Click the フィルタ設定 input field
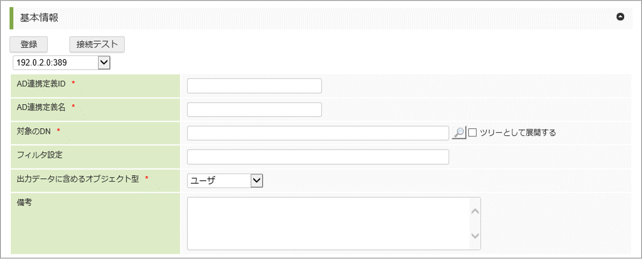Screen dimensions: 642x259 (x=318, y=156)
